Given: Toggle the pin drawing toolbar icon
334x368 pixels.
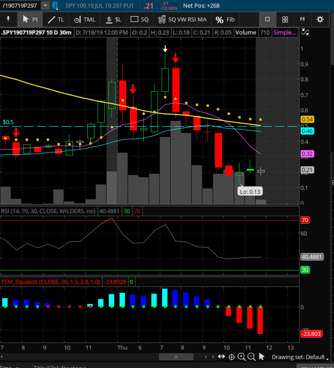Looking at the screenshot, I should point(8,19).
